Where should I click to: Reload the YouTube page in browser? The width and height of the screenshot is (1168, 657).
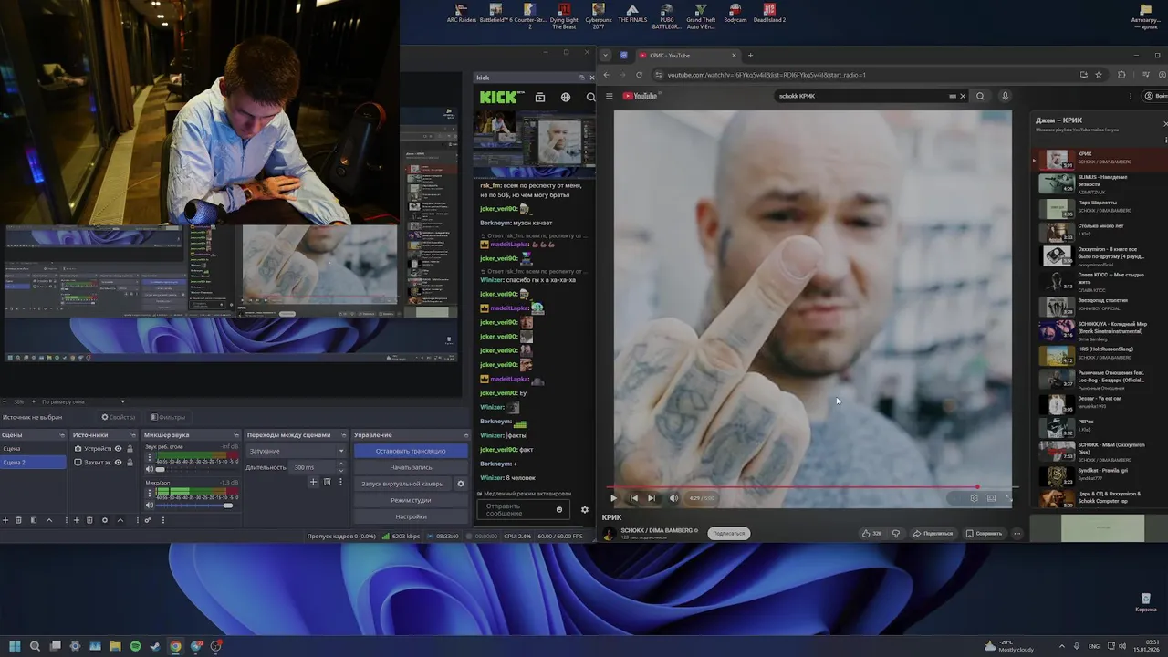[639, 75]
